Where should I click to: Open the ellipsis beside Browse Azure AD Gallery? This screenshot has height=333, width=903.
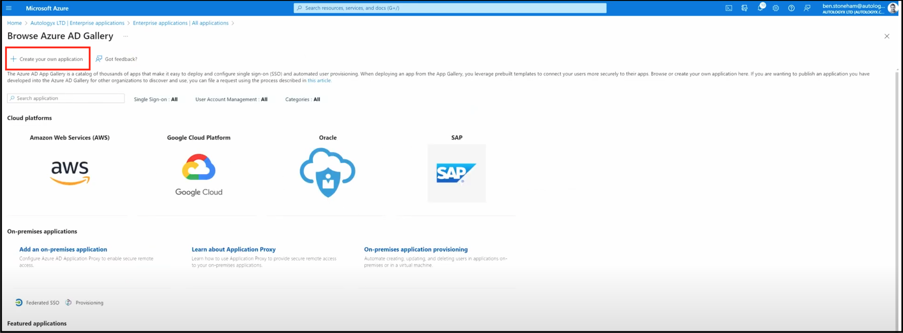pos(126,36)
